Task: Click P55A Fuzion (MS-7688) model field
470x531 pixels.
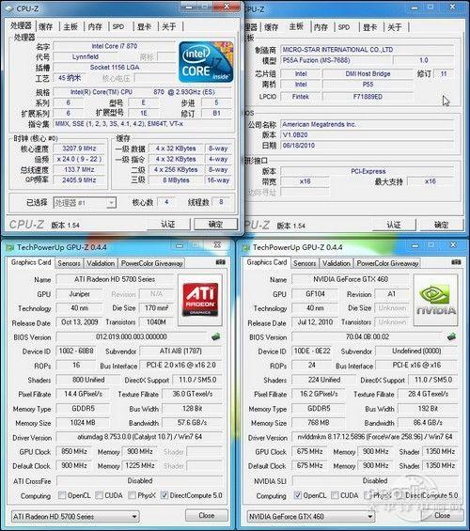Action: tap(337, 60)
